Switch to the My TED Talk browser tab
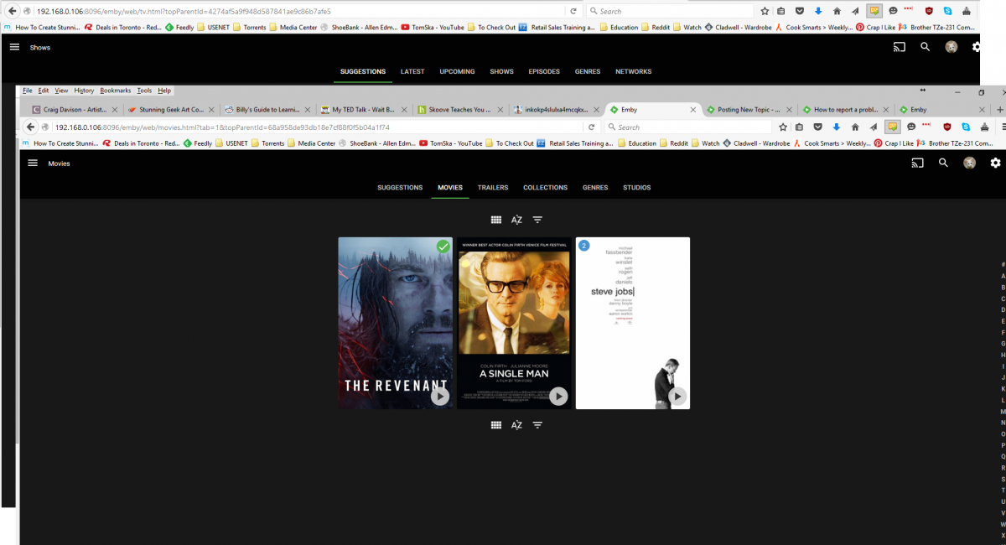The width and height of the screenshot is (1006, 545). click(363, 109)
